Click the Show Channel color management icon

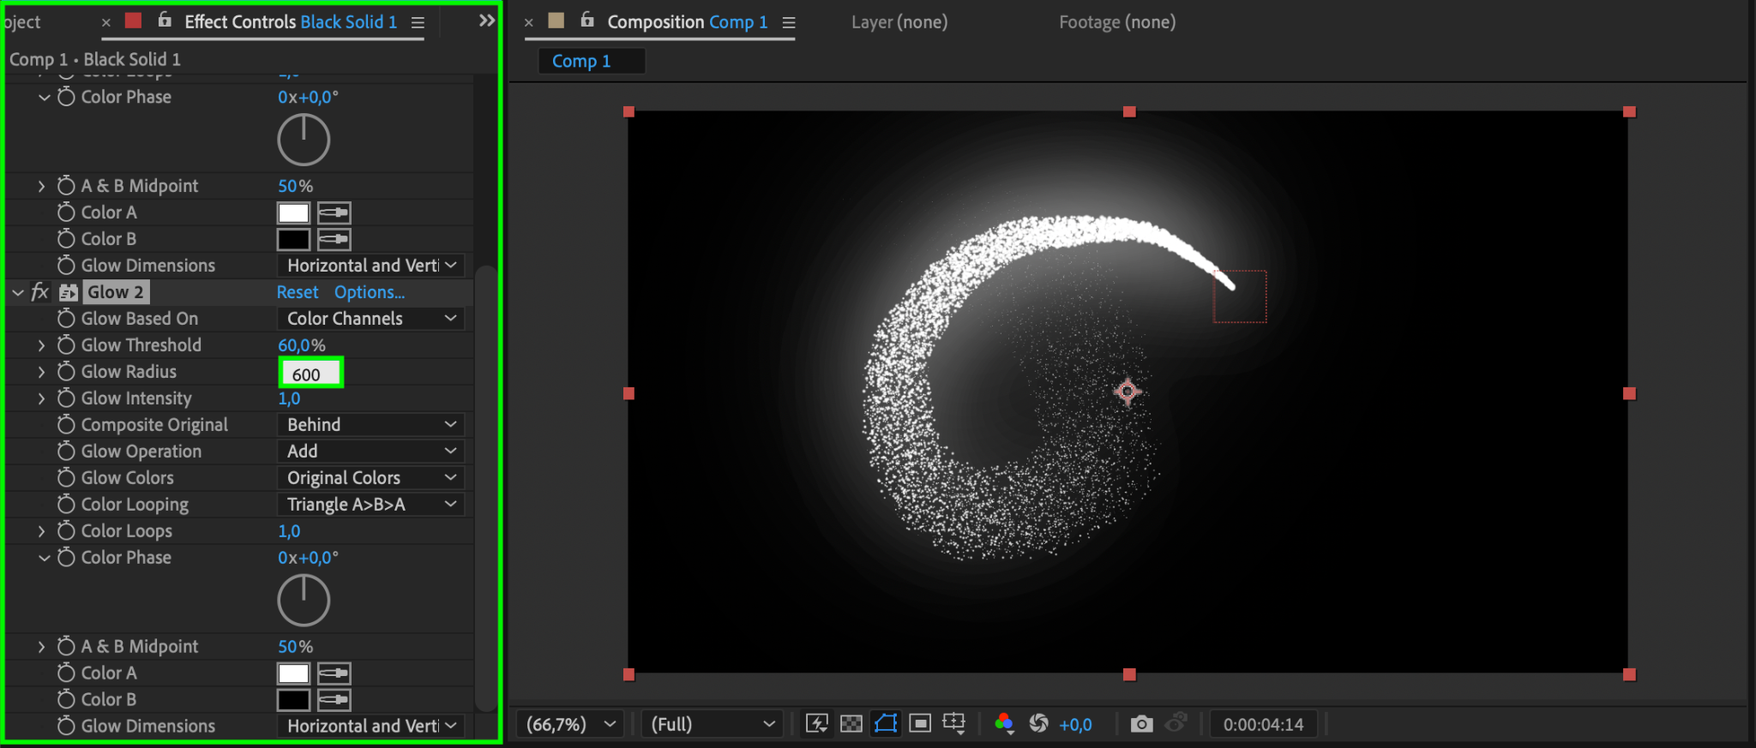(x=1004, y=724)
